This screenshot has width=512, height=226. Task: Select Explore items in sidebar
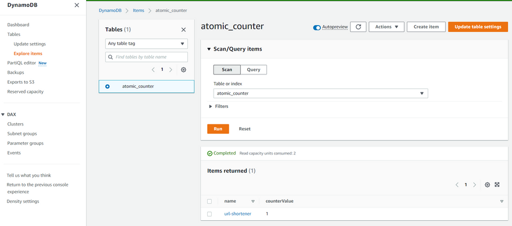point(28,53)
